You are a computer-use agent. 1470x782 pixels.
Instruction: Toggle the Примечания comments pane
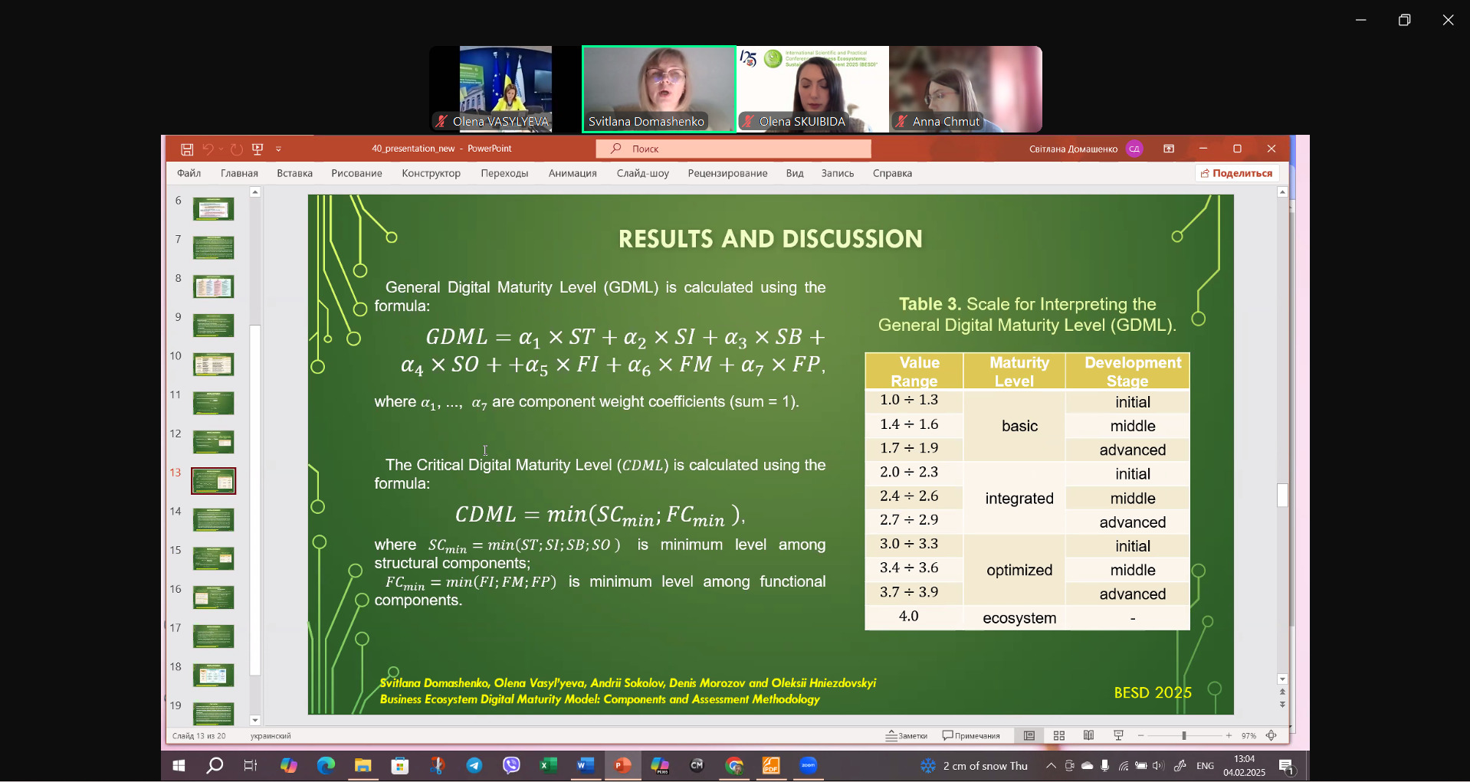pos(971,736)
